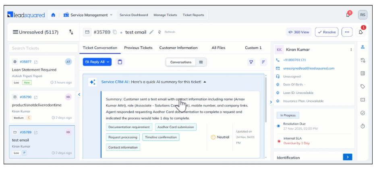Screen dimensions: 377x169
Task: Toggle to list view beside Conversations
Action: (x=201, y=62)
